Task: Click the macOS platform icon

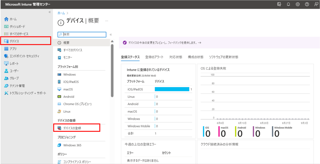Action: (59, 89)
